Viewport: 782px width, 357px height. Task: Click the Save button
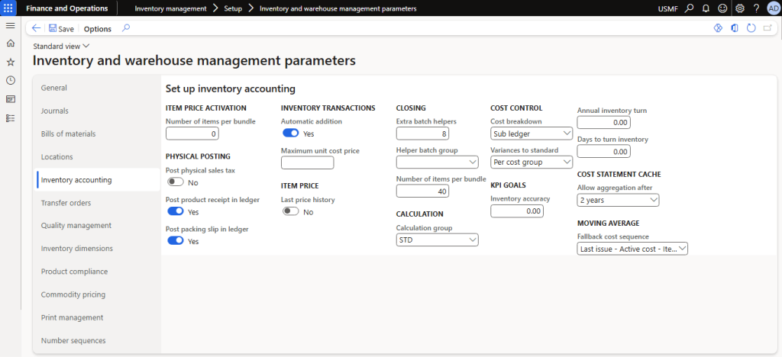pos(60,28)
